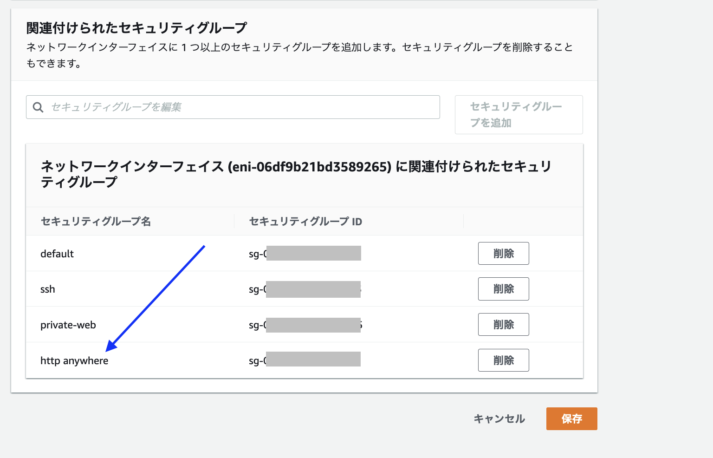Image resolution: width=713 pixels, height=458 pixels.
Task: Select the default group name
Action: [x=57, y=254]
